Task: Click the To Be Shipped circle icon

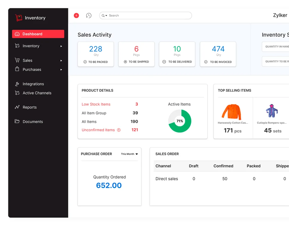Action: point(125,62)
